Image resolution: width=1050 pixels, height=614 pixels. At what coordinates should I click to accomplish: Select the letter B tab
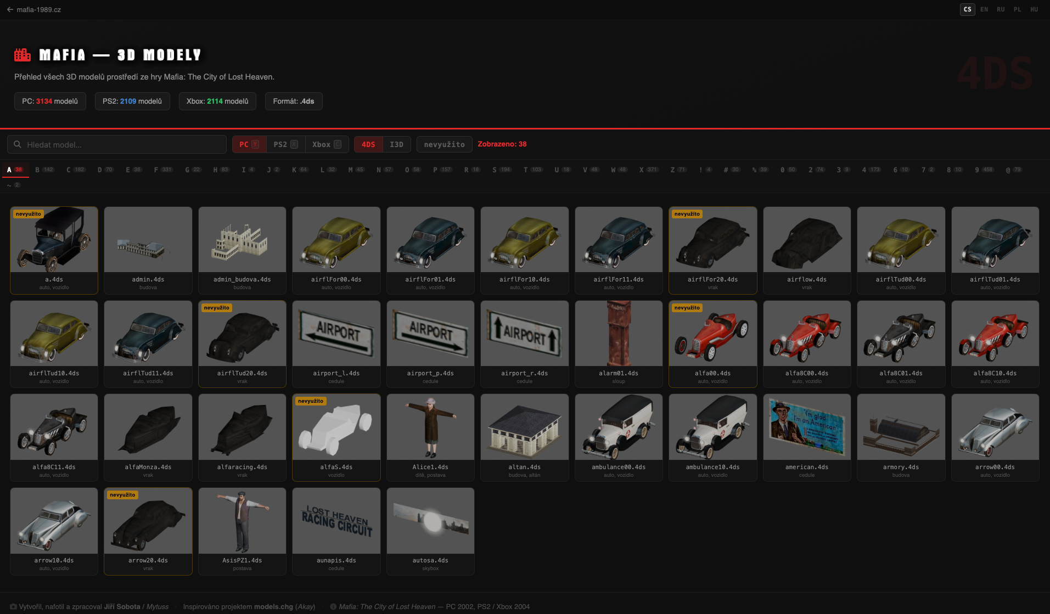coord(44,170)
